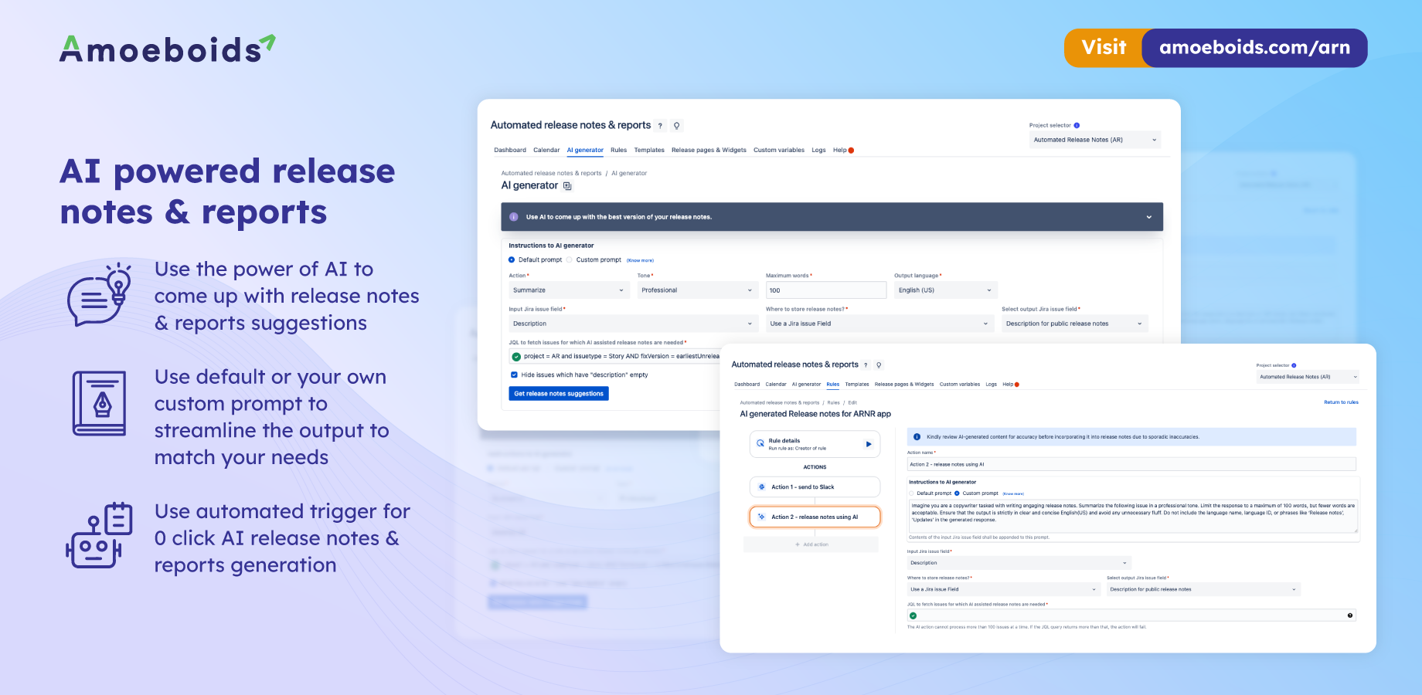Image resolution: width=1422 pixels, height=695 pixels.
Task: Open Release pages & Widgets tab in AI generator window
Action: [709, 151]
